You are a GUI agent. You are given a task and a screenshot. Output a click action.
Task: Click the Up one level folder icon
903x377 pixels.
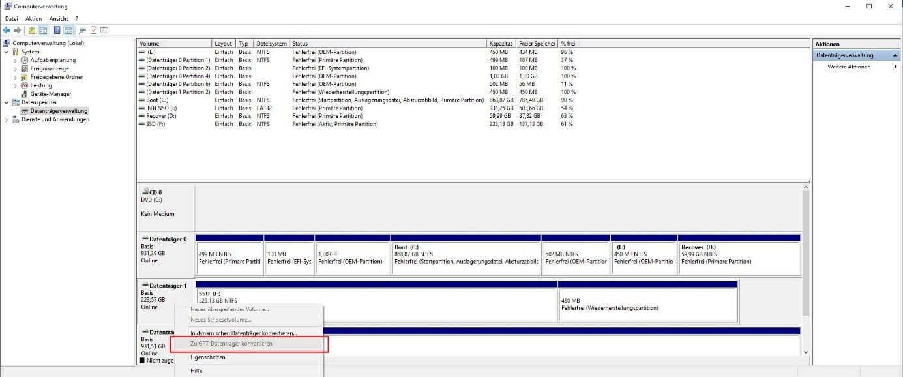point(31,30)
